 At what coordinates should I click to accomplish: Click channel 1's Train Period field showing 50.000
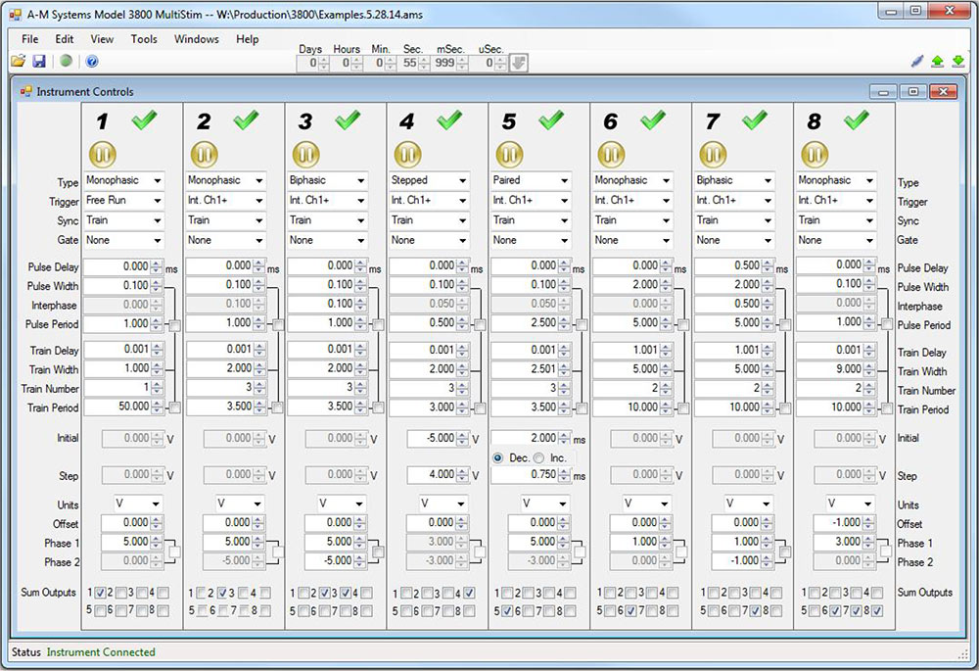pos(123,407)
